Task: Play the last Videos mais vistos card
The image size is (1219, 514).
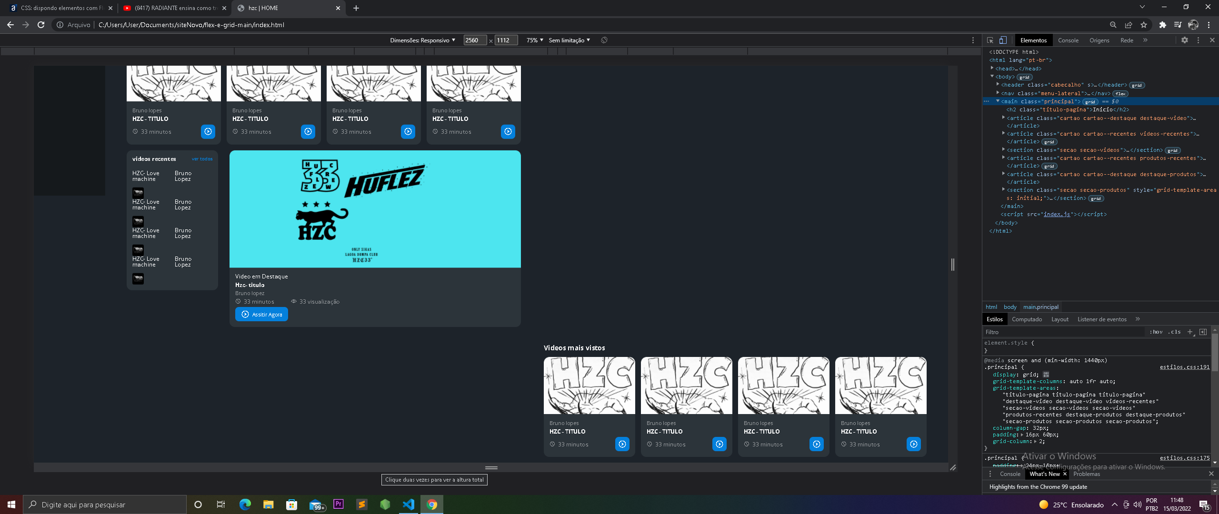Action: 914,444
